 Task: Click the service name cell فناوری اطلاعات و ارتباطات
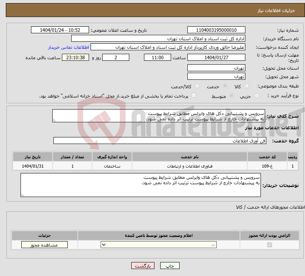coord(190,166)
